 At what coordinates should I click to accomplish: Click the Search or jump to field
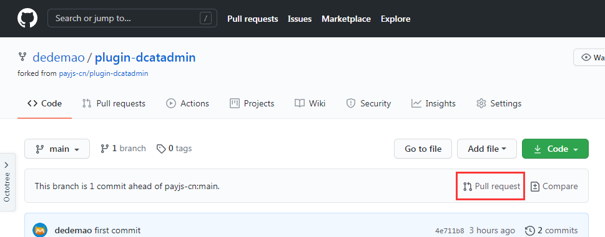tap(132, 18)
